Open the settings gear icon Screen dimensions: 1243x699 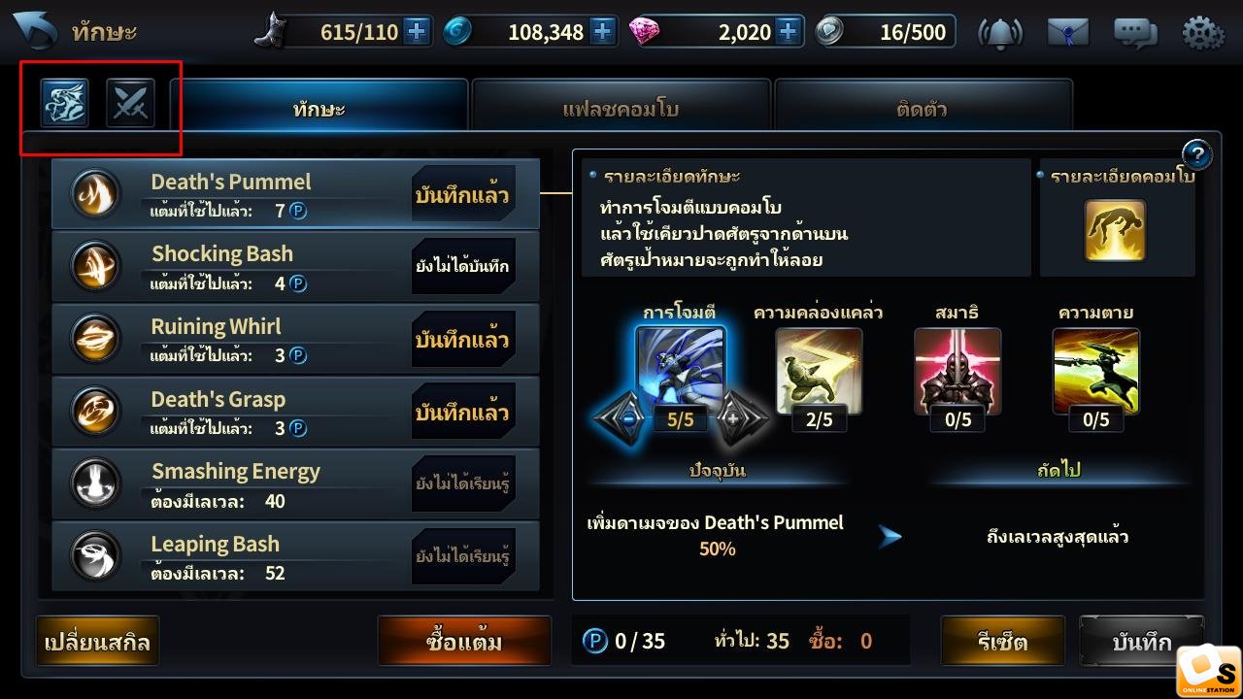(x=1202, y=32)
